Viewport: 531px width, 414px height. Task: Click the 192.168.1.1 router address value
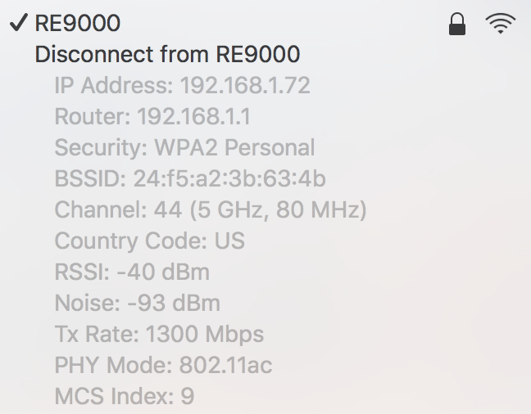pyautogui.click(x=194, y=117)
